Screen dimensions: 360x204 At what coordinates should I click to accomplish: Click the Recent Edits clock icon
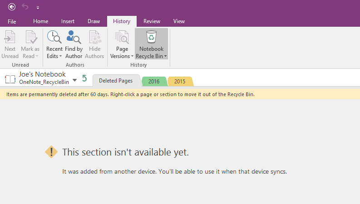pyautogui.click(x=54, y=37)
